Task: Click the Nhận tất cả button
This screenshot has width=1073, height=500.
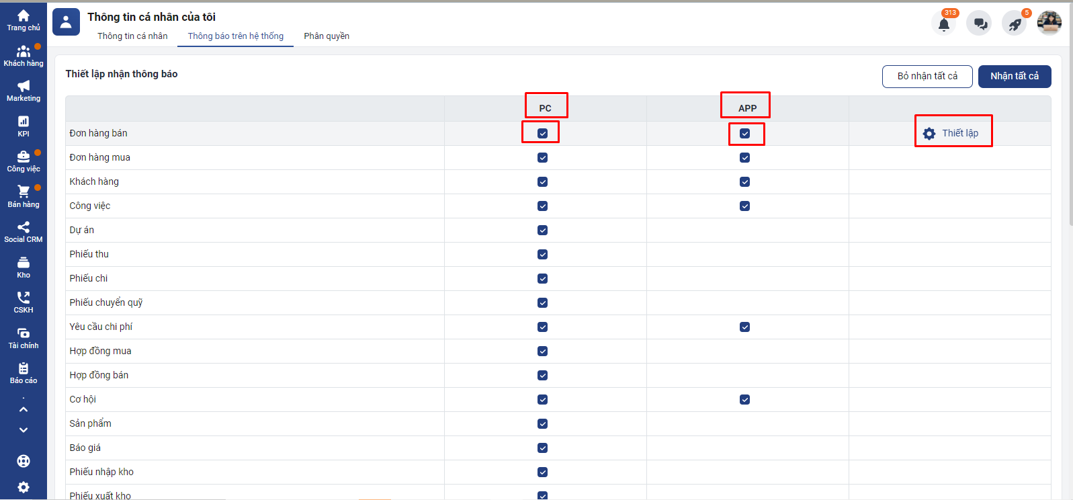Action: 1014,76
